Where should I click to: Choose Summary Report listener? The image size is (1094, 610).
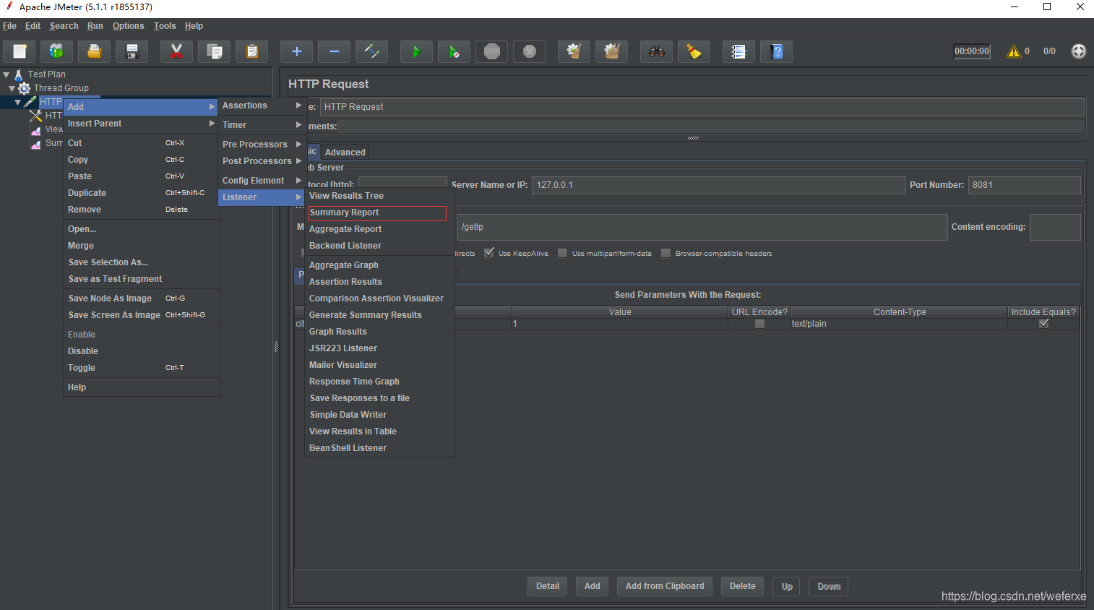[377, 212]
